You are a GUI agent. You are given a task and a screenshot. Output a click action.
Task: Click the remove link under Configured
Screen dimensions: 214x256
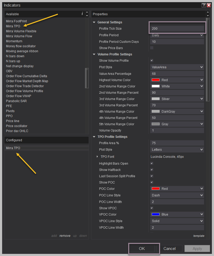(x=65, y=236)
